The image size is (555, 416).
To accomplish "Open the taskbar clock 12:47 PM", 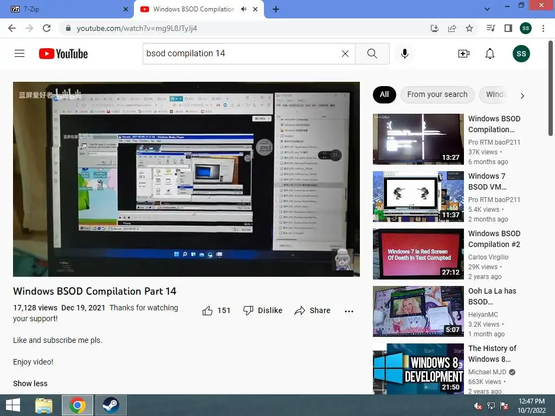I will 532,406.
